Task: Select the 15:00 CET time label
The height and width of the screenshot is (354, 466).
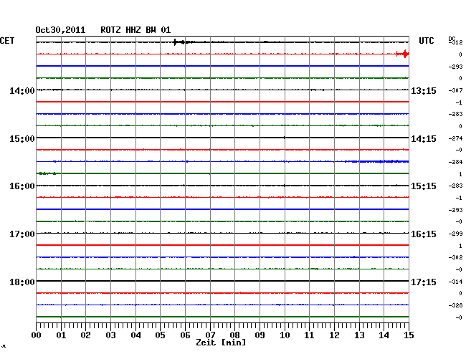Action: [22, 139]
